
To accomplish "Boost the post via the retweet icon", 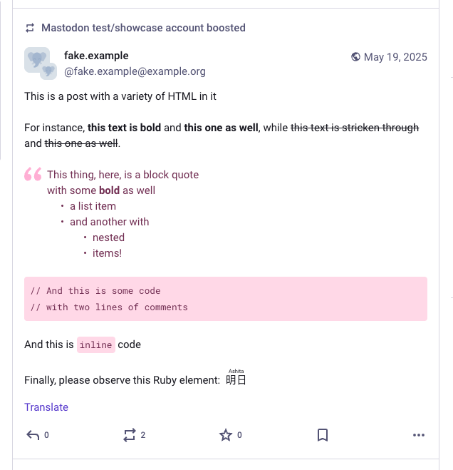I will pos(130,435).
